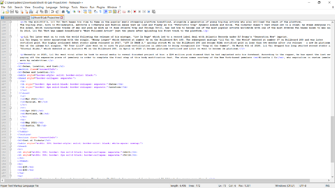Viewport: 335px width, 188px height.
Task: Click the Replace toolbar icon
Action: (x=68, y=12)
